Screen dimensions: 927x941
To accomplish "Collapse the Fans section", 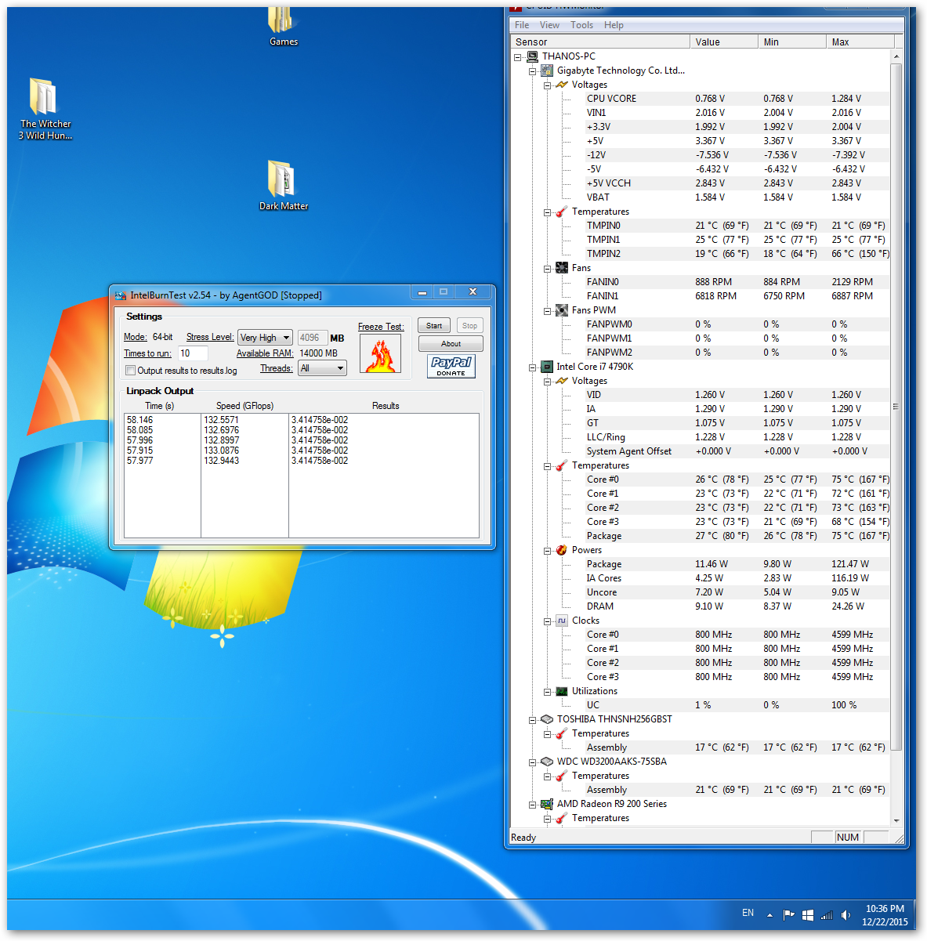I will pyautogui.click(x=548, y=268).
